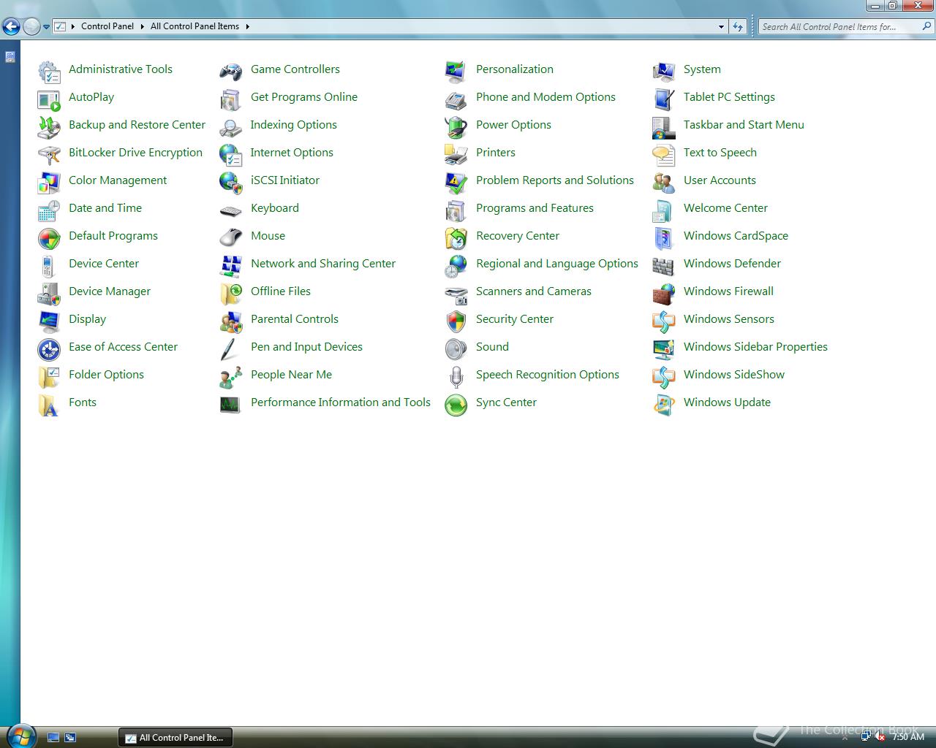Open the Keyboard icon

click(x=231, y=210)
